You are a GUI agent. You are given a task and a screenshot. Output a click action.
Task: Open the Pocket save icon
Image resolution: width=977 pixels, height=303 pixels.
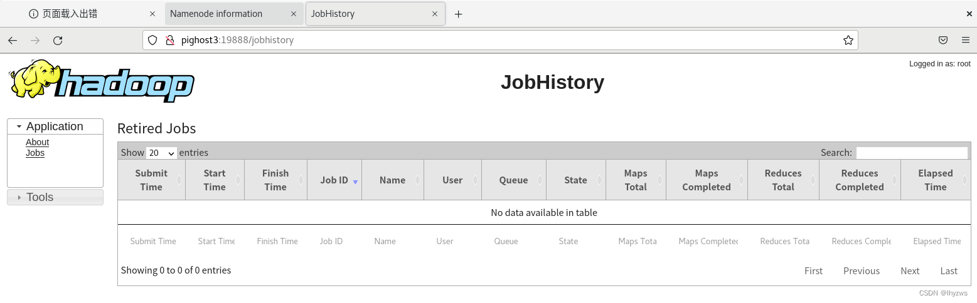click(942, 40)
